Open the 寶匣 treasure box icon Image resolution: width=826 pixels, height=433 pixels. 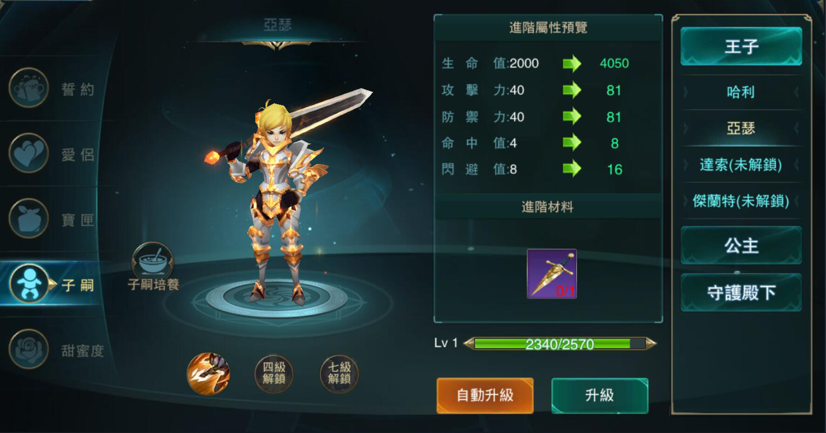[x=28, y=218]
